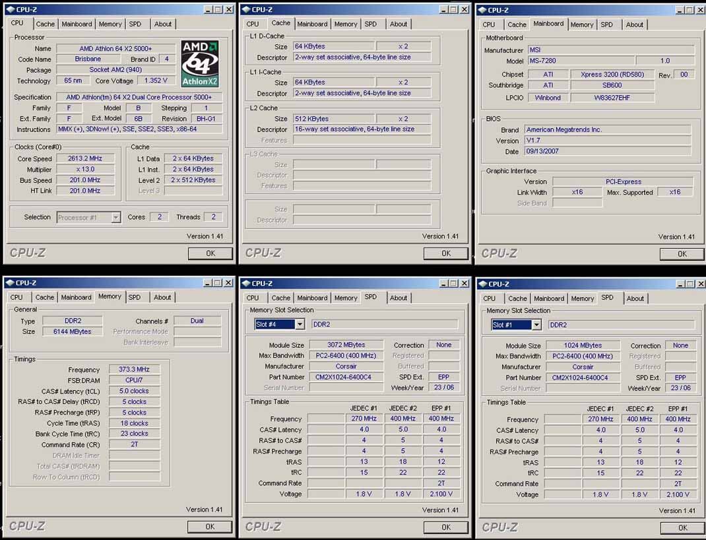This screenshot has width=706, height=540.
Task: Click the 'Dual' channels value
Action: pyautogui.click(x=197, y=321)
